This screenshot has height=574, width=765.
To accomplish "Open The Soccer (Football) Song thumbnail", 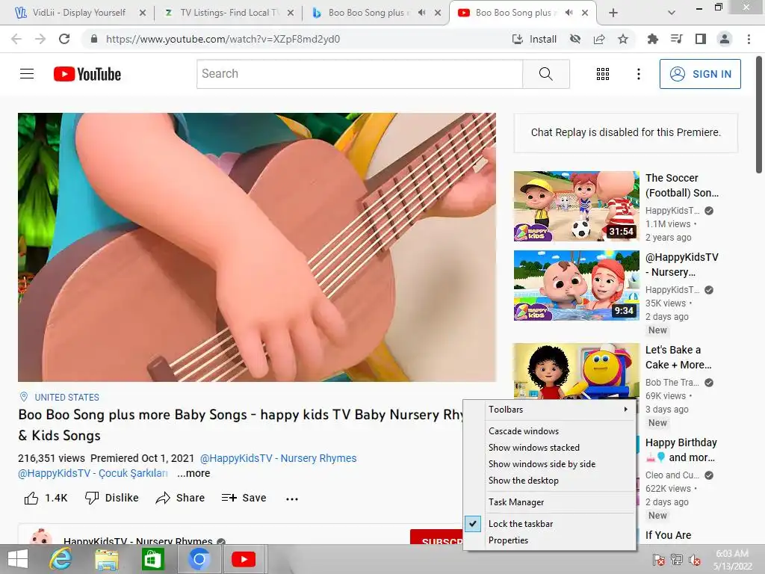I will (576, 206).
